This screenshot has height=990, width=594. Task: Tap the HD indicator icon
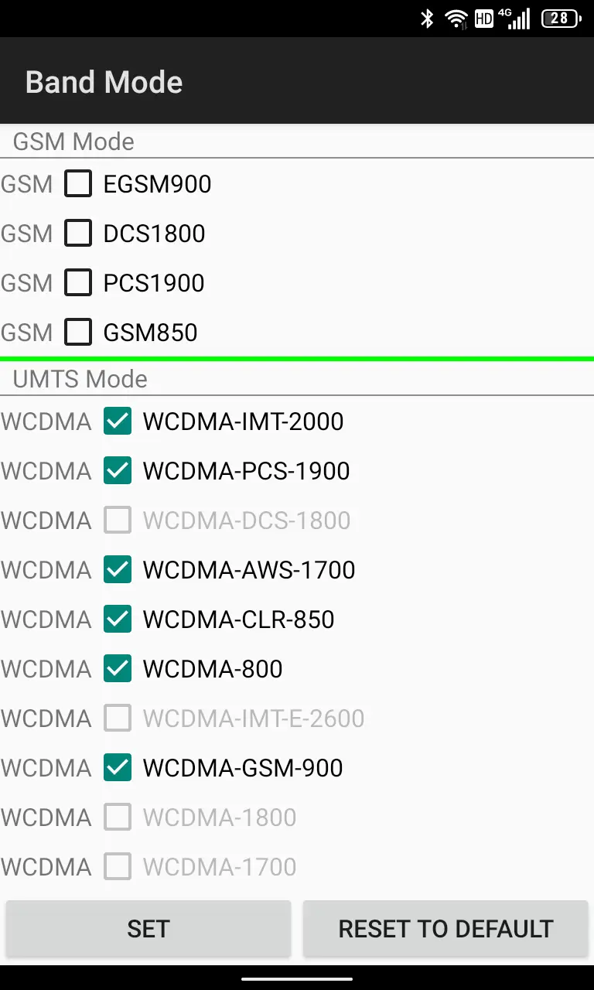(484, 19)
